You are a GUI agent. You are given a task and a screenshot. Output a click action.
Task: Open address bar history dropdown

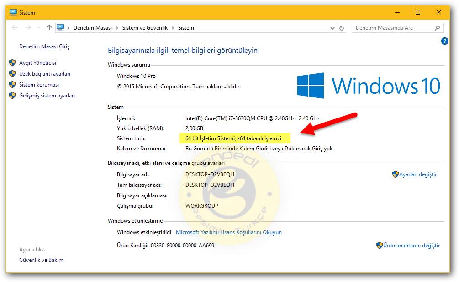point(332,28)
